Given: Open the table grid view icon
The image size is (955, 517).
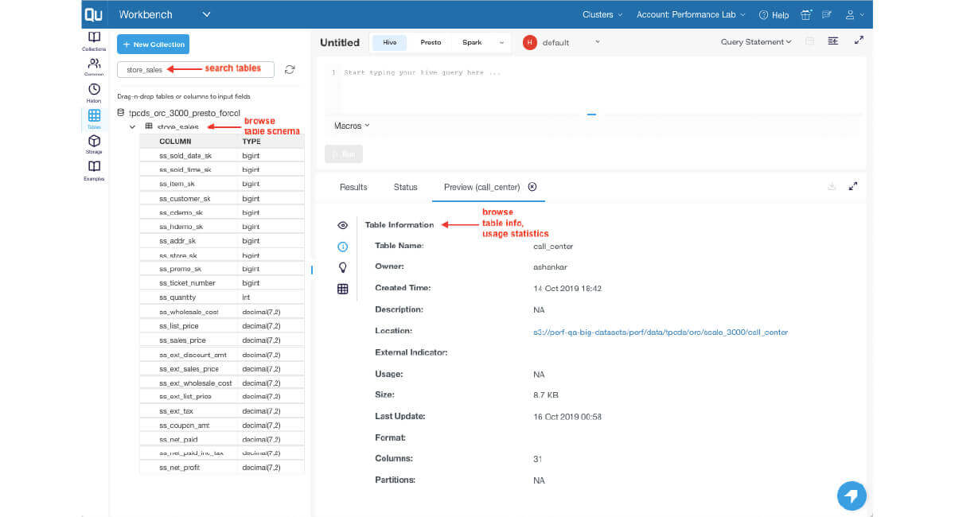Looking at the screenshot, I should pyautogui.click(x=343, y=289).
